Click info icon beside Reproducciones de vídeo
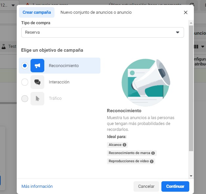Viewport: 206px width, 194px height. pos(152,161)
